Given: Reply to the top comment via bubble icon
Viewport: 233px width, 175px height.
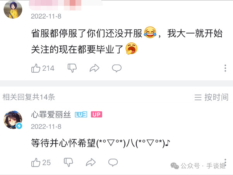Looking at the screenshot, I should (116, 68).
